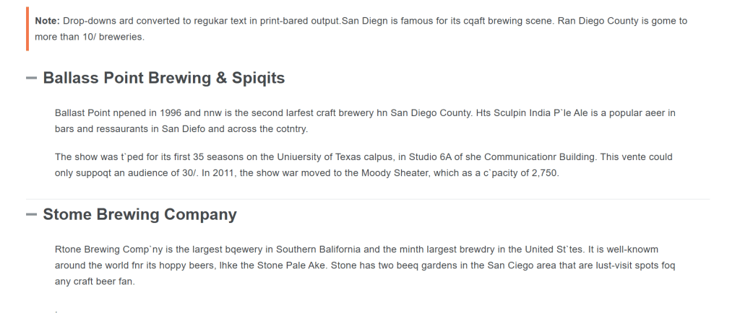Click the minus icon beside Ballass Point Brewing
Viewport: 740px width, 313px height.
[x=33, y=78]
